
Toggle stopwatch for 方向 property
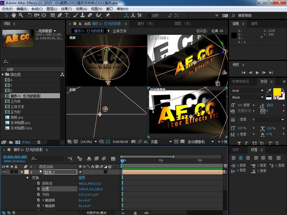click(x=38, y=195)
